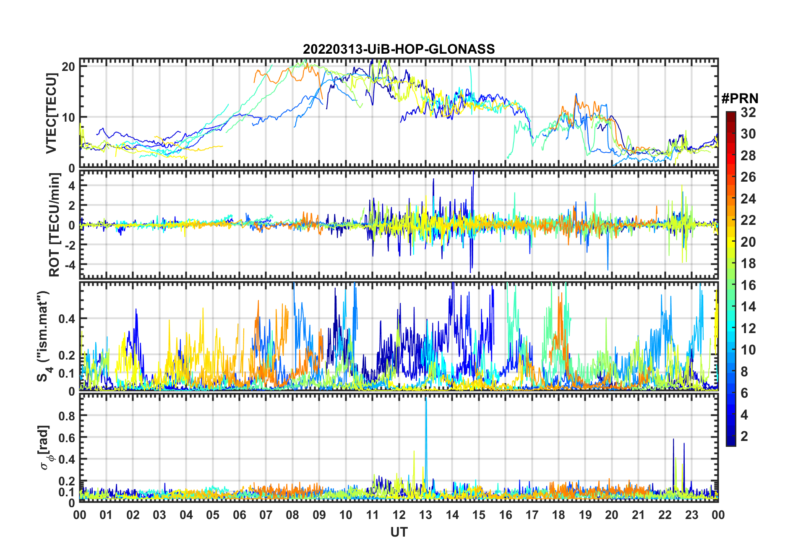
Task: Click the 0.8 tick on the sigma phi axis
Action: [x=67, y=416]
